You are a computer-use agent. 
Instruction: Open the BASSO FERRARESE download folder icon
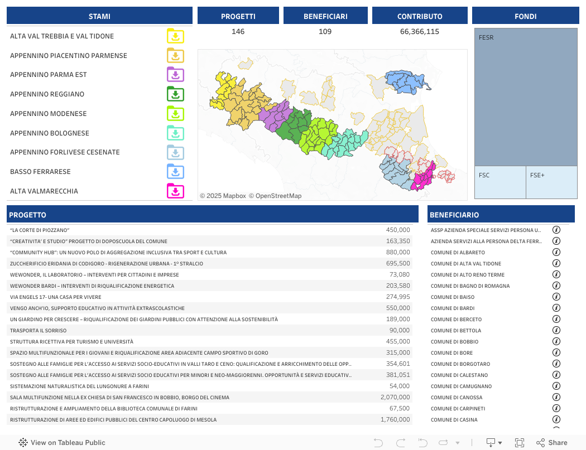(x=175, y=172)
